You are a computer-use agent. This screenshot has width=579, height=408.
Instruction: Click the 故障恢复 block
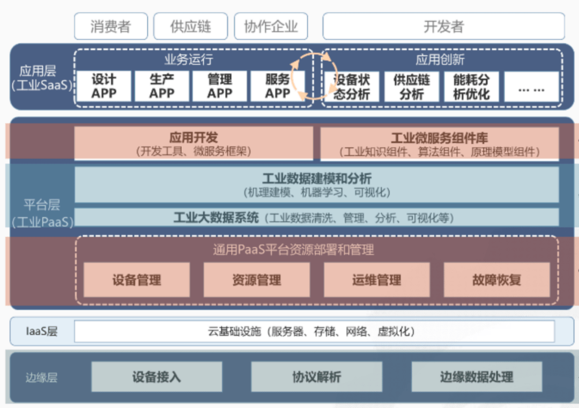pos(496,280)
